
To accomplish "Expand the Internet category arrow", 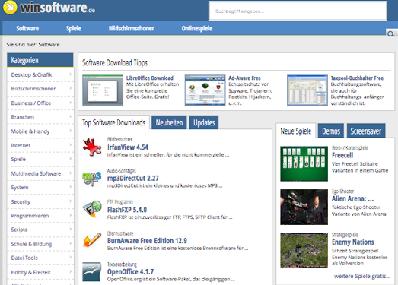I will (71, 145).
